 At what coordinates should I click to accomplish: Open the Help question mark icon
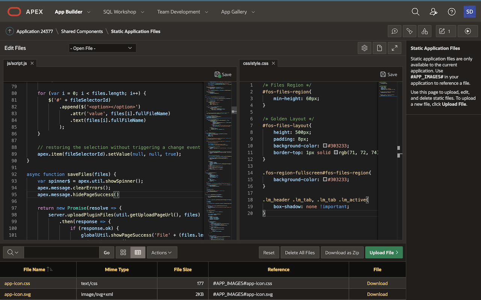point(452,12)
